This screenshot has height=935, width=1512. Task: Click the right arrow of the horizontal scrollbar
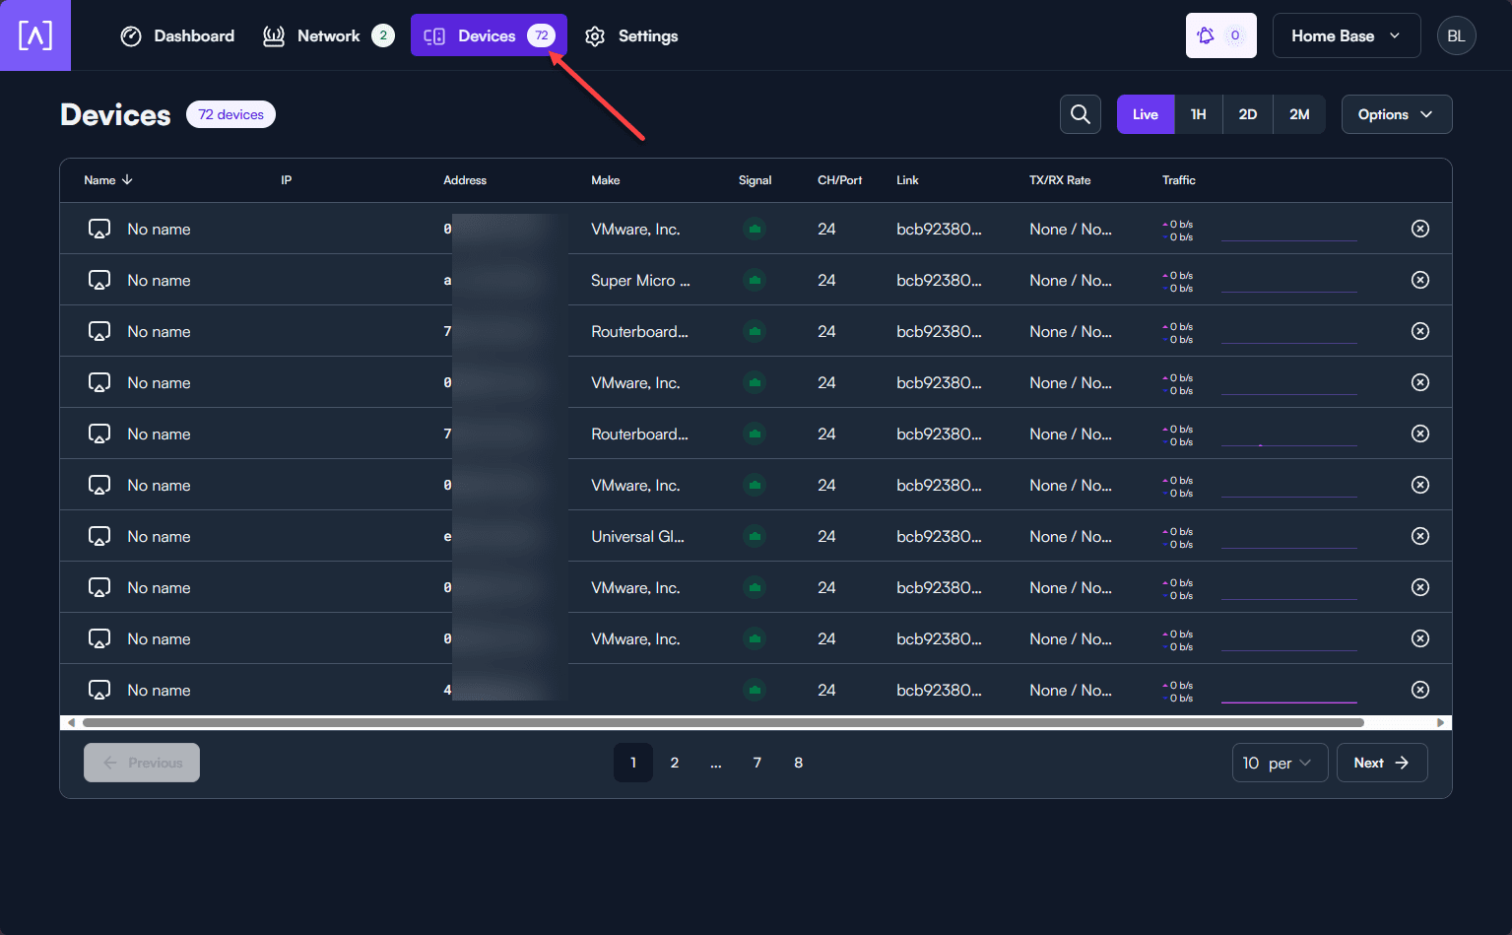1441,723
